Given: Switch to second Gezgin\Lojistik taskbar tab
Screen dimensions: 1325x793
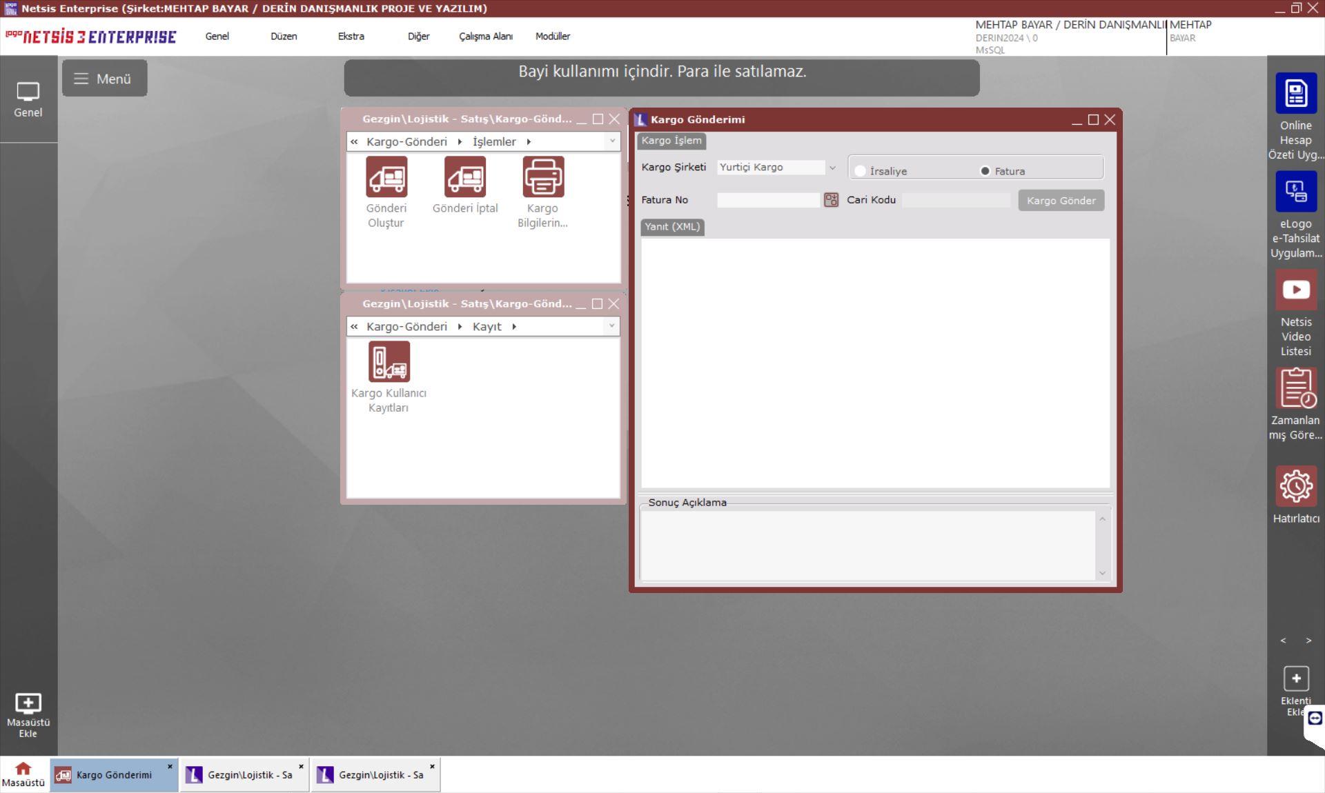Looking at the screenshot, I should pos(375,775).
